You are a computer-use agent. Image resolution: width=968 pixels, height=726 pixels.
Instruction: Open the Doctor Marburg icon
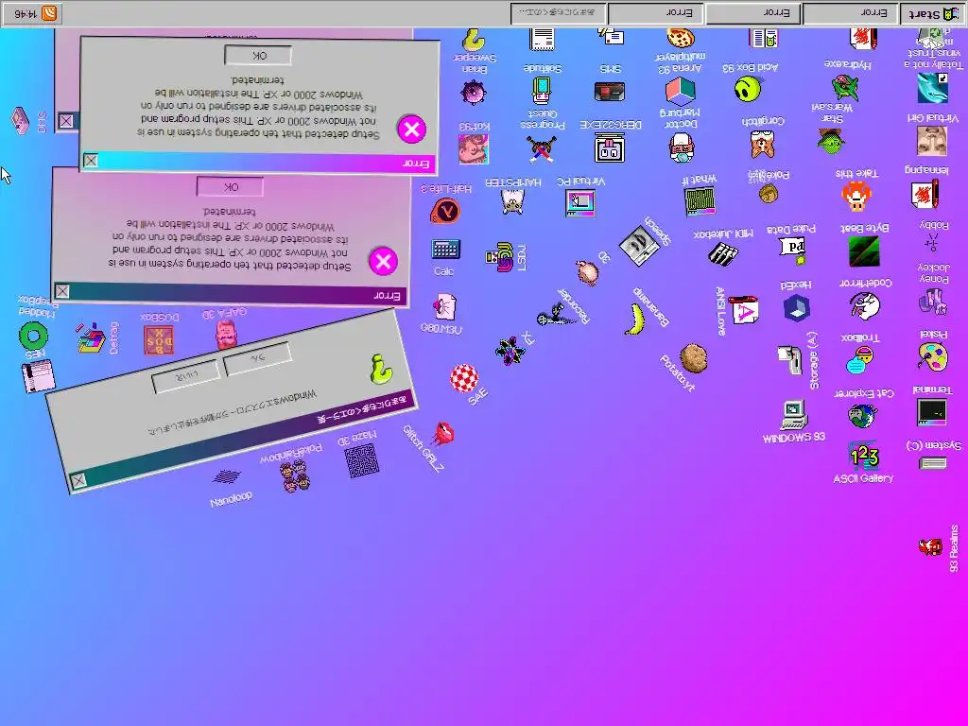point(682,147)
